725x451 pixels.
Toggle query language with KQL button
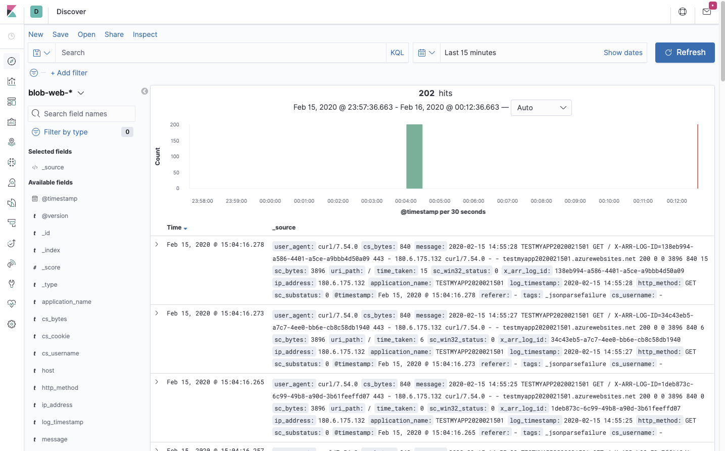pos(397,53)
